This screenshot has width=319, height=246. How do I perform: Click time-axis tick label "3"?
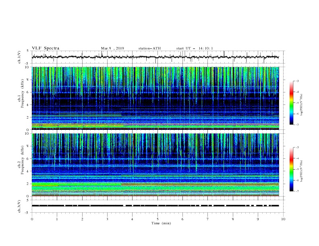tap(107, 219)
